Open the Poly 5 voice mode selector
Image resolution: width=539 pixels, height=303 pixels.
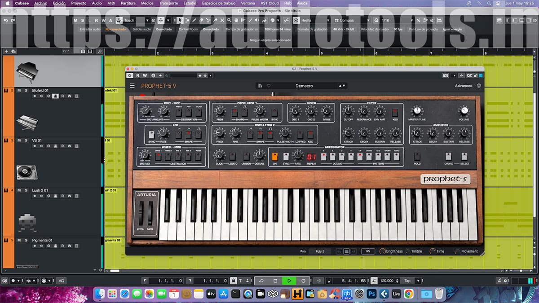(x=320, y=251)
